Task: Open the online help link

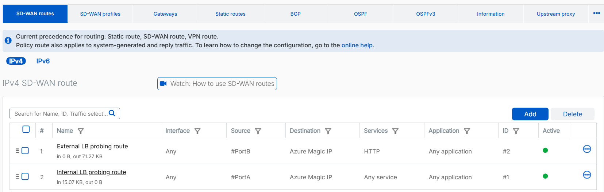Action: coord(357,45)
